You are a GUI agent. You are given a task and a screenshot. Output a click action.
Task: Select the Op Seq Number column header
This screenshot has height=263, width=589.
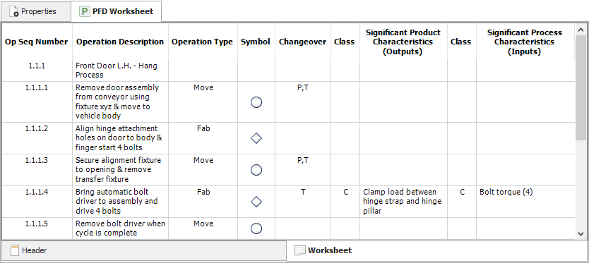(37, 42)
